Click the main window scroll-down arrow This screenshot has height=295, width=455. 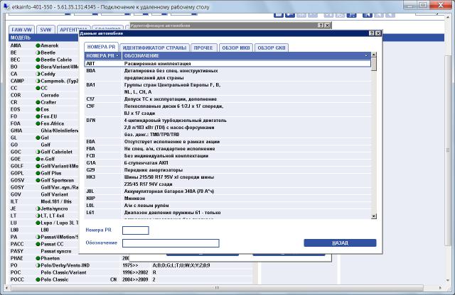[447, 280]
